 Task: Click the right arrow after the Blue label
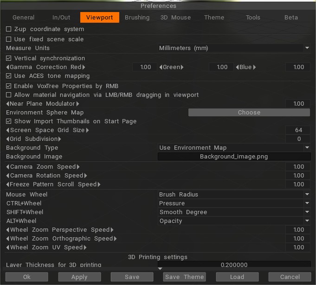click(254, 67)
